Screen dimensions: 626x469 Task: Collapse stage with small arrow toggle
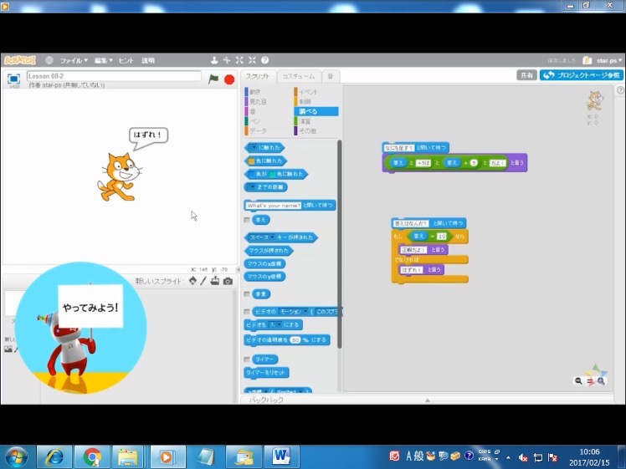tap(239, 269)
